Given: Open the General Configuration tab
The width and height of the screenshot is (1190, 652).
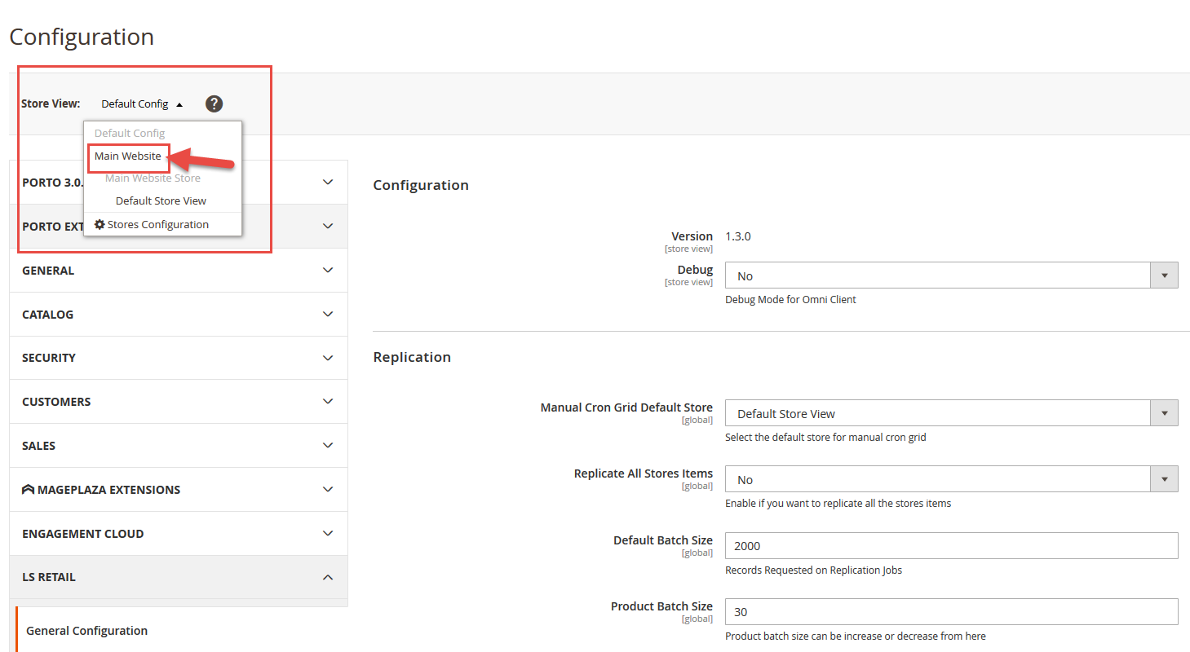Looking at the screenshot, I should pos(87,631).
